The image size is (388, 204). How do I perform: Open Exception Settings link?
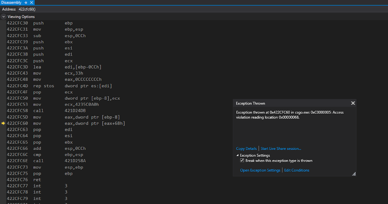(x=260, y=170)
